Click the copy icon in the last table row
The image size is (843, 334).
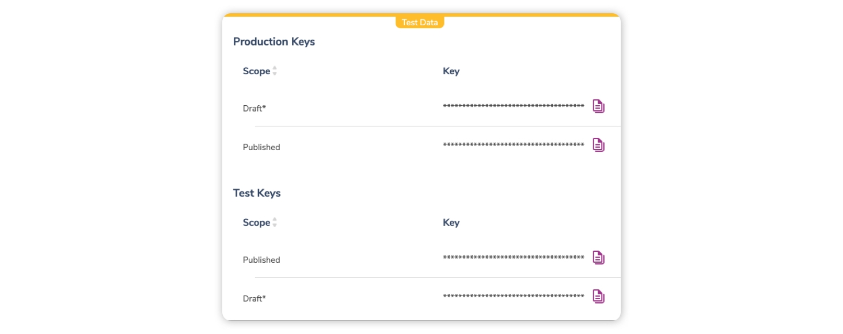[599, 297]
